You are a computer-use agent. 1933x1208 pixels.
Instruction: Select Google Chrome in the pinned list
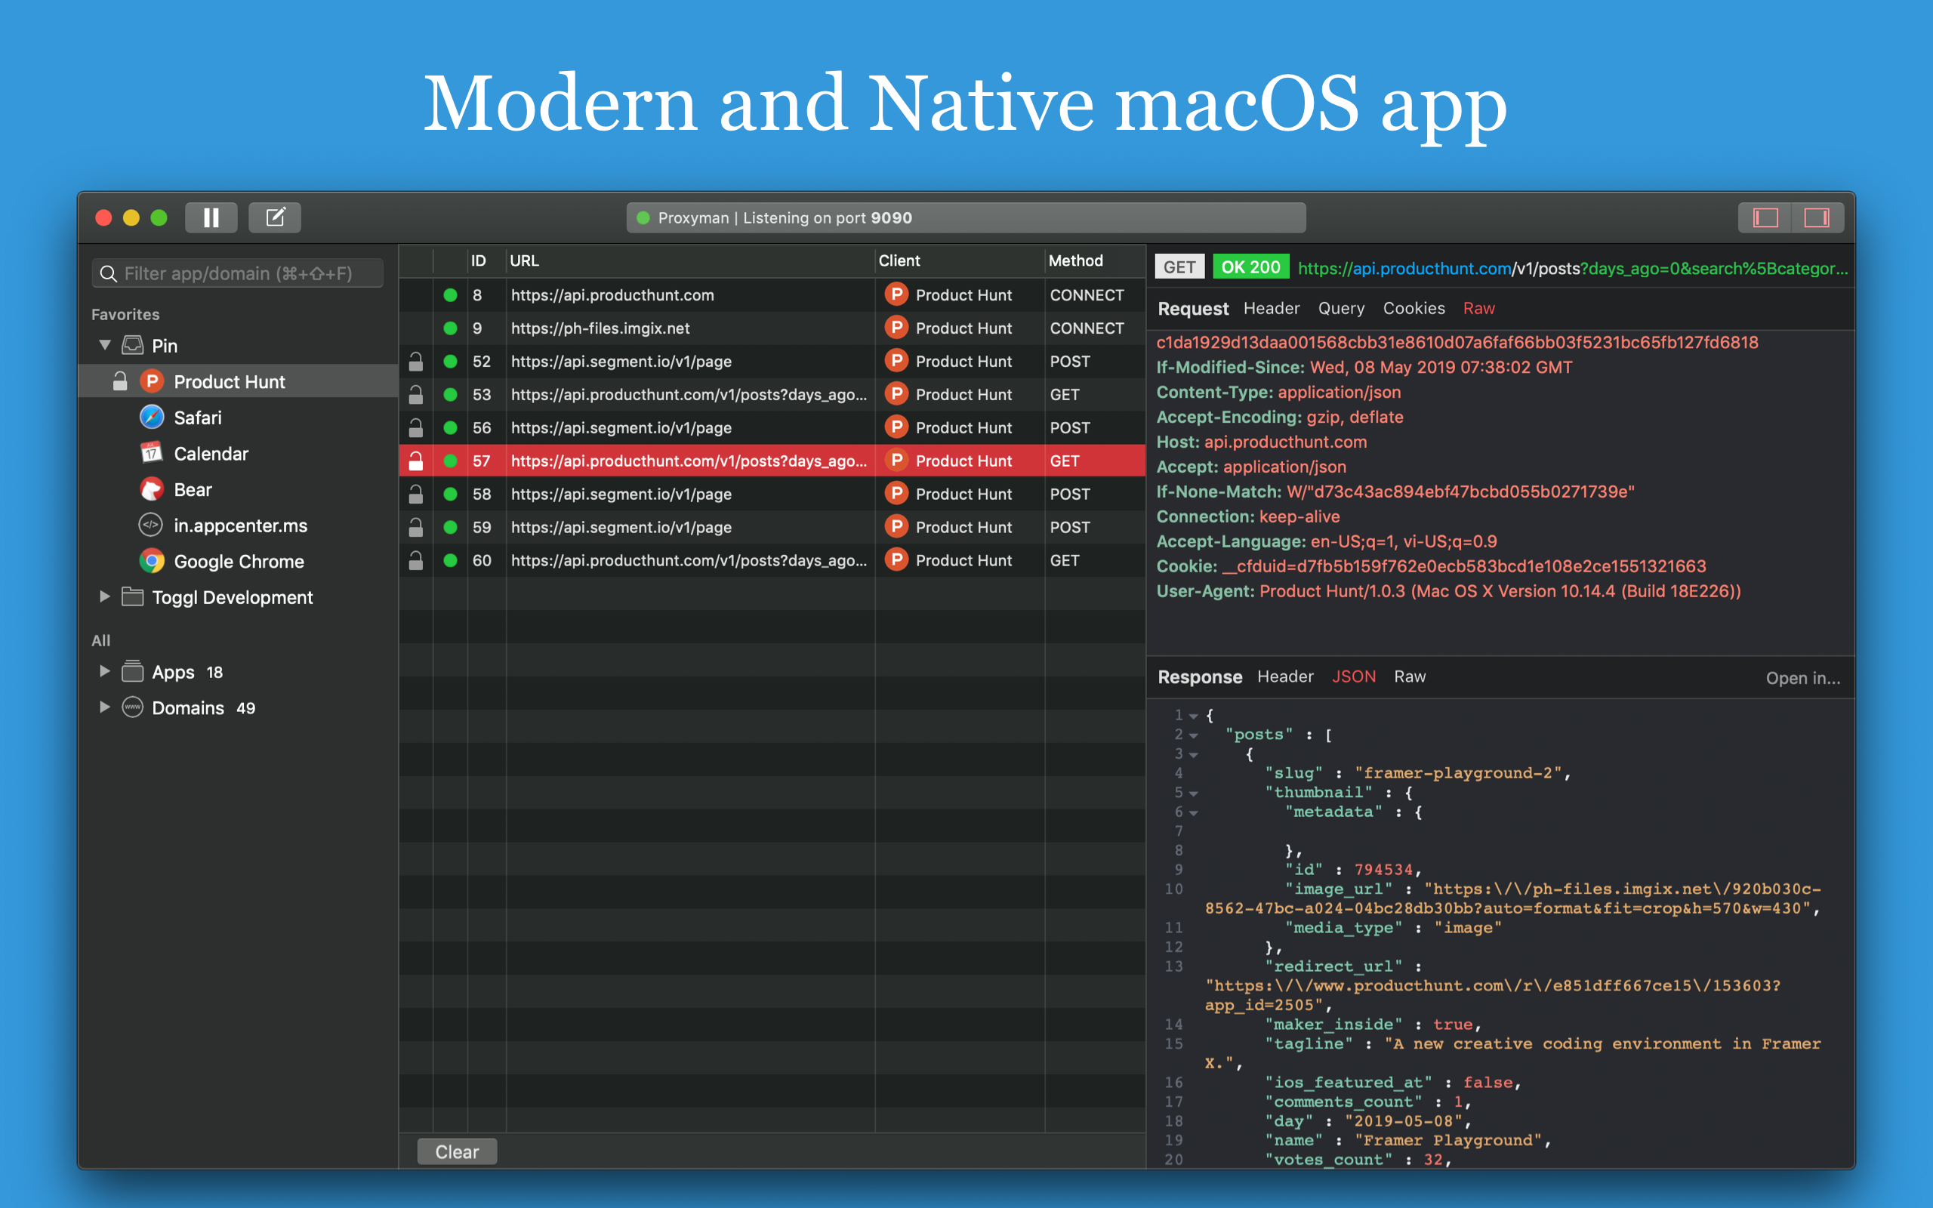(x=239, y=562)
